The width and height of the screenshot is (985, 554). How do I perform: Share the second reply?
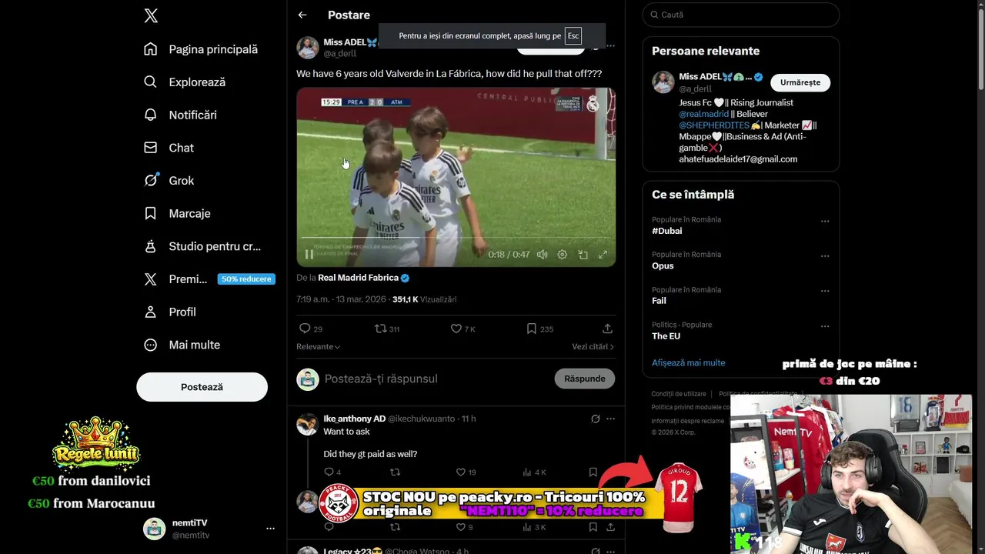click(x=610, y=527)
